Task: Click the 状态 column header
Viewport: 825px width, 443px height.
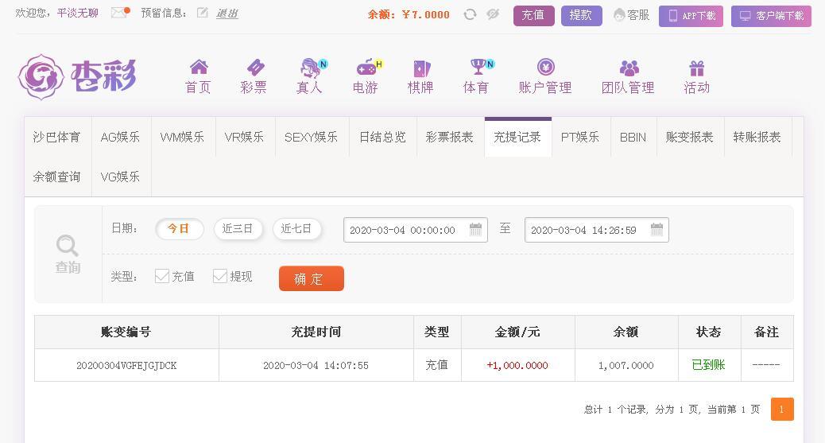Action: (709, 332)
